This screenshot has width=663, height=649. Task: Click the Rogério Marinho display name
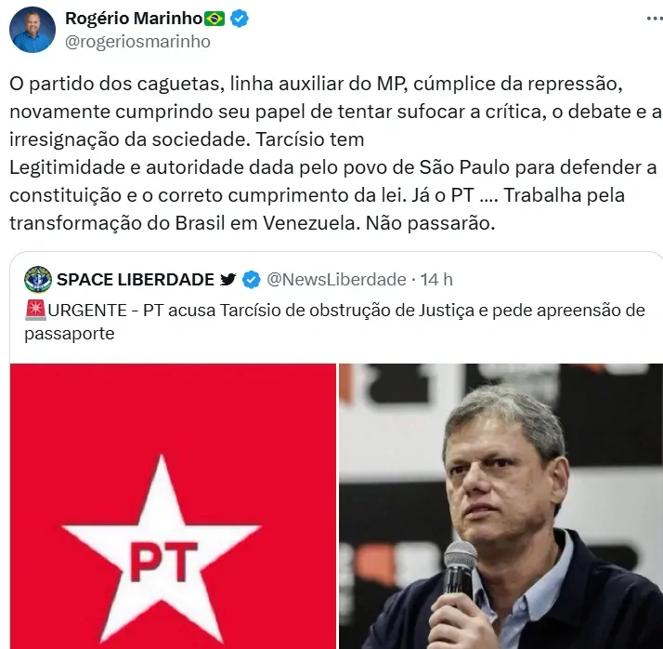coord(134,19)
